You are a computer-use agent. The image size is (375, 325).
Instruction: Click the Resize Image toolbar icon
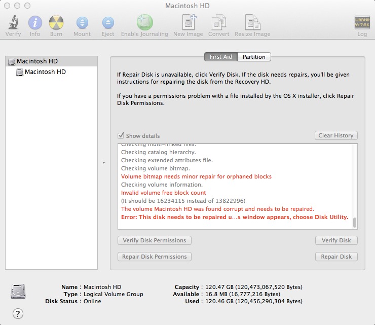252,22
